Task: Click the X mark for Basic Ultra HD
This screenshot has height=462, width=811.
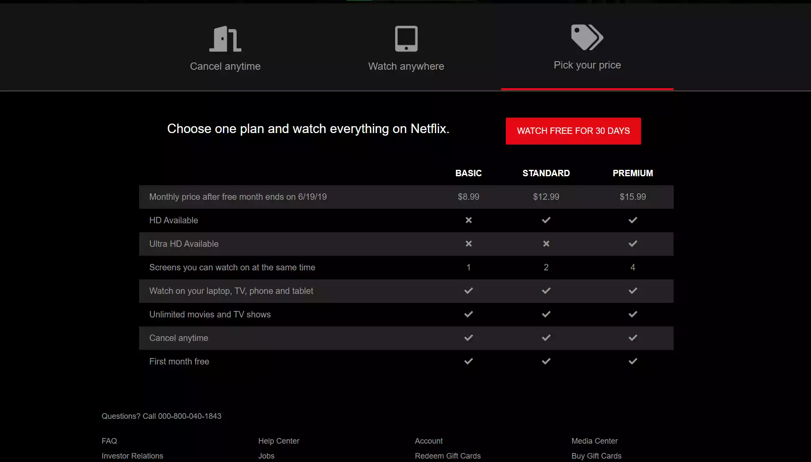Action: 469,244
